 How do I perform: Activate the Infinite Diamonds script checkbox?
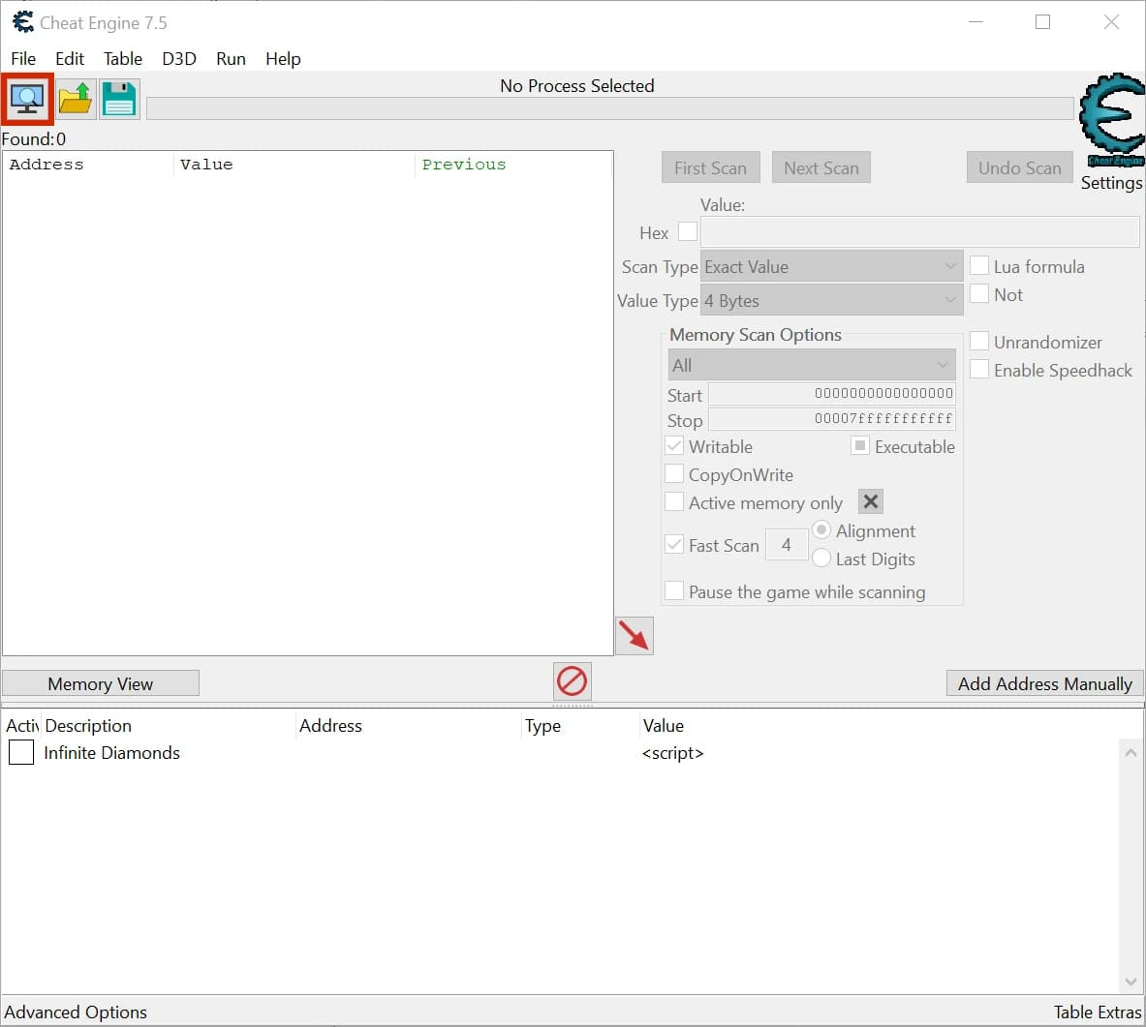pos(21,752)
